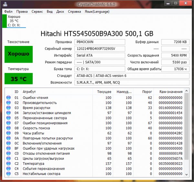Click the scroll down arrow of the attribute list
The image size is (194, 182).
[187, 175]
